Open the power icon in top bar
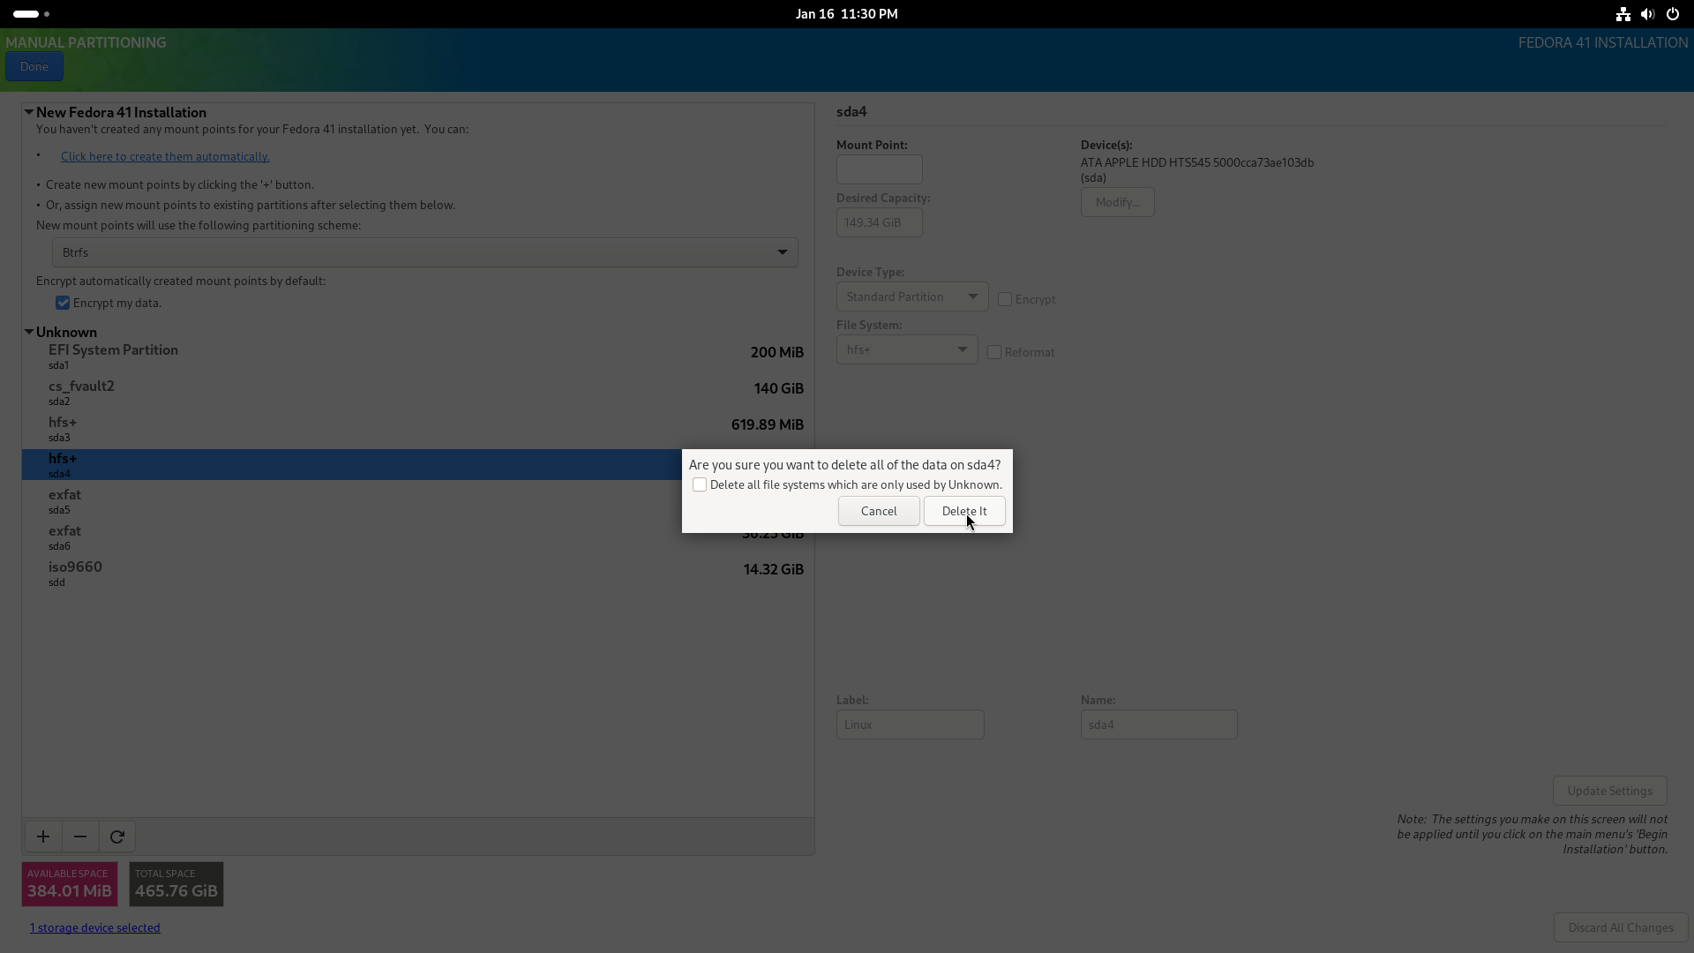This screenshot has height=953, width=1694. 1672,14
